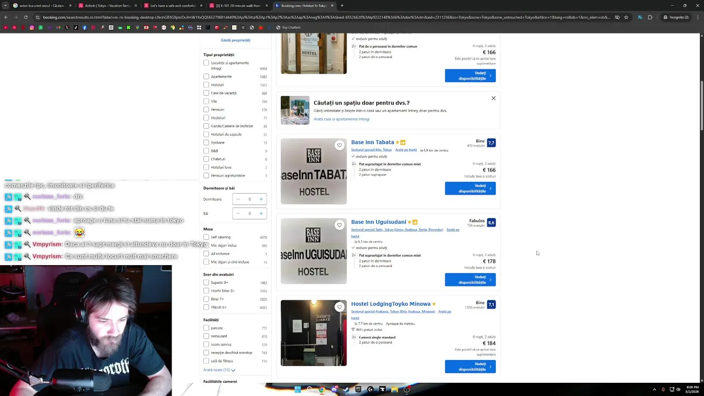Image resolution: width=704 pixels, height=396 pixels.
Task: Open the Top Chatters bookmark
Action: [x=288, y=28]
